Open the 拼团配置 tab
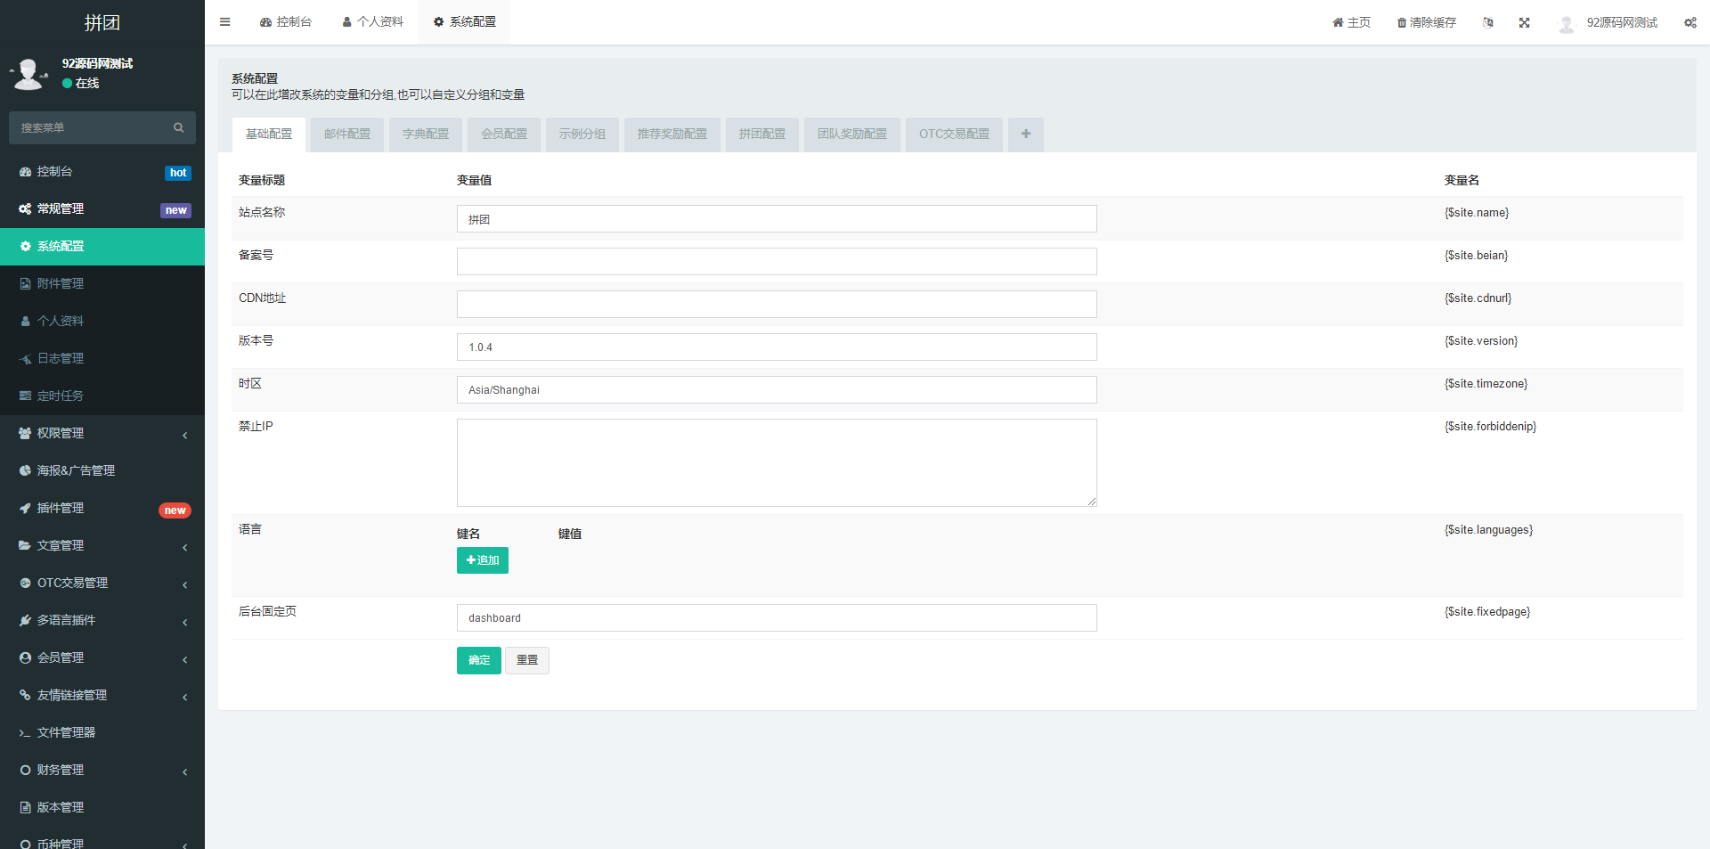This screenshot has width=1710, height=849. (x=762, y=135)
